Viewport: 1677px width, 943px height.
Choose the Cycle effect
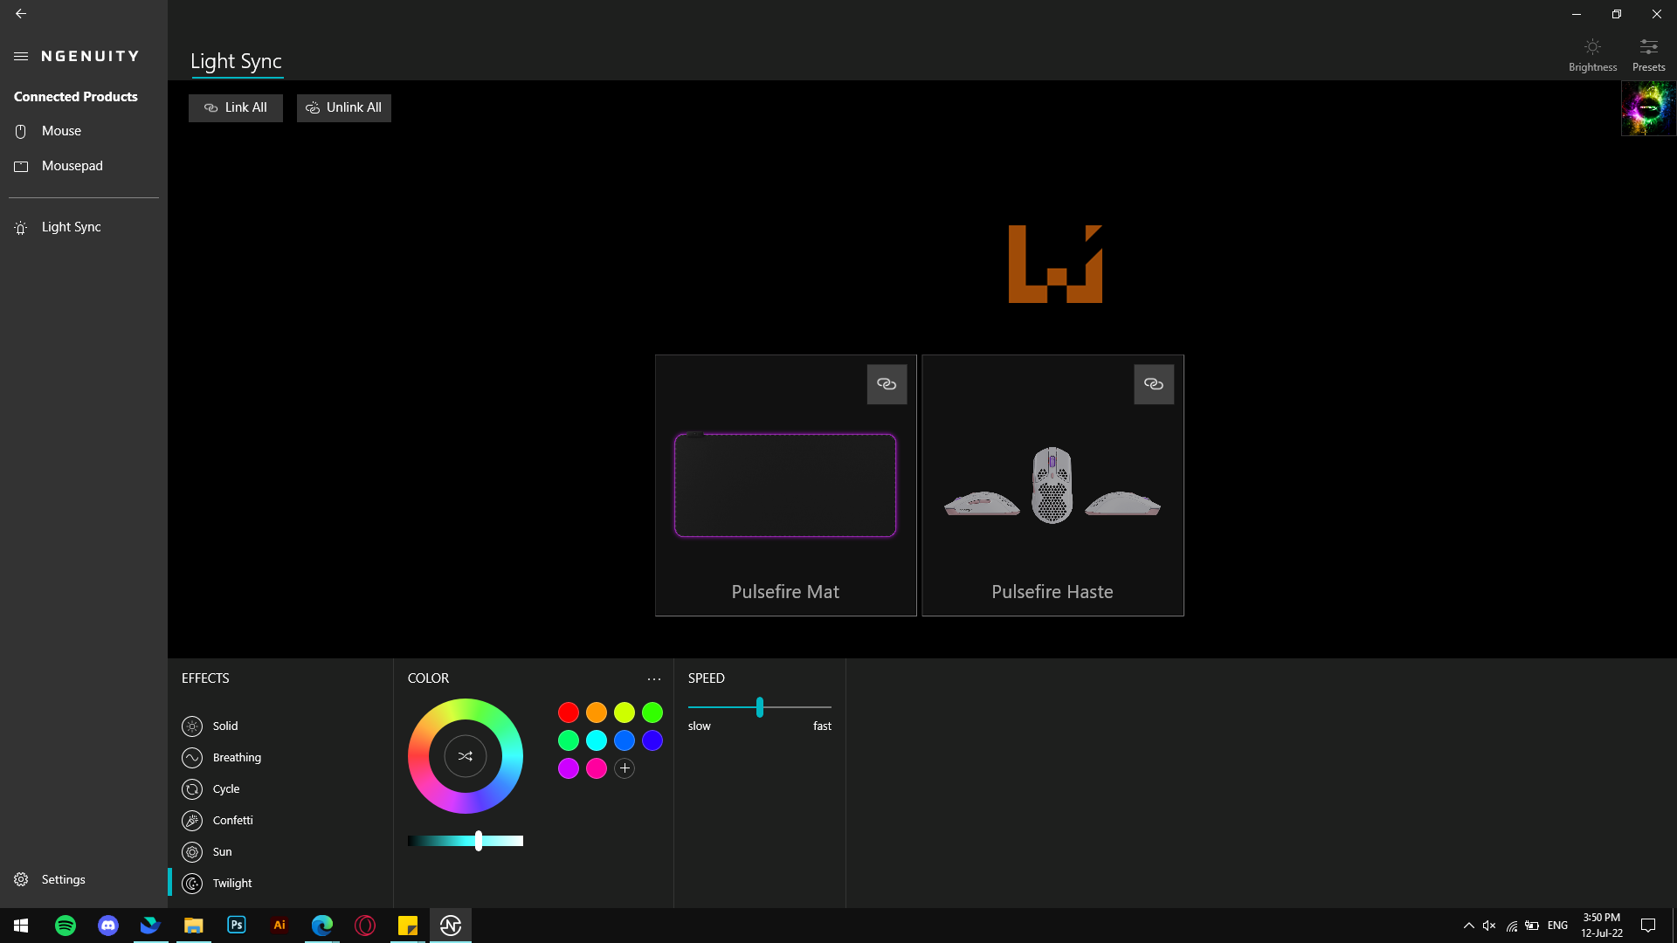pyautogui.click(x=225, y=789)
